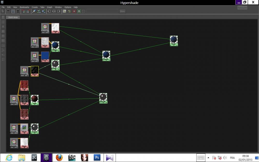Select the place2d node connected to file8

(x=45, y=28)
